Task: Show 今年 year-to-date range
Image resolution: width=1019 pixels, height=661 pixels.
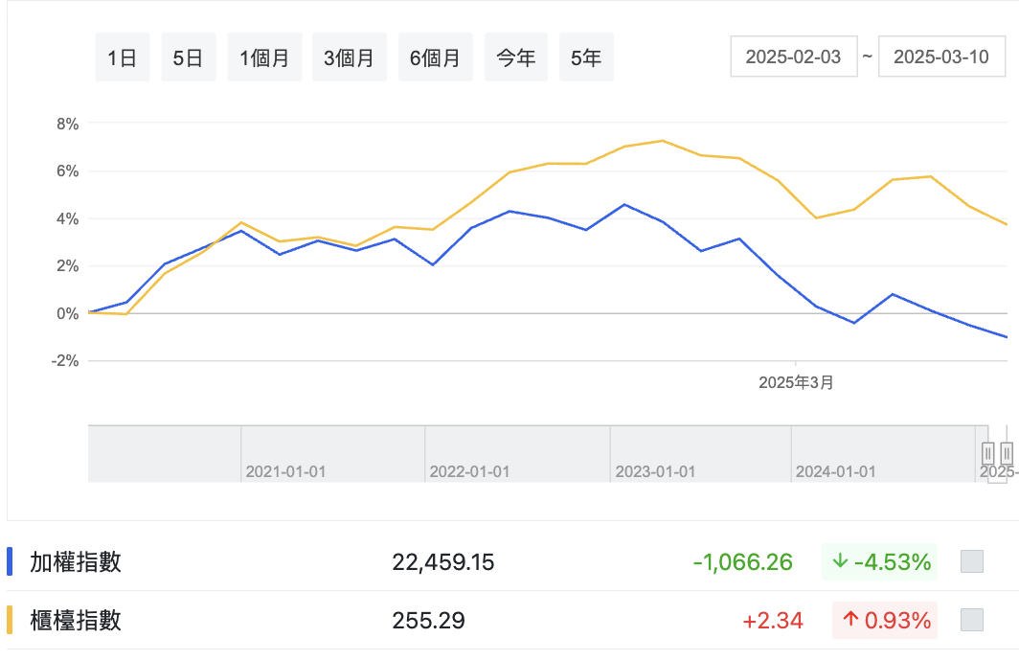Action: click(x=516, y=57)
